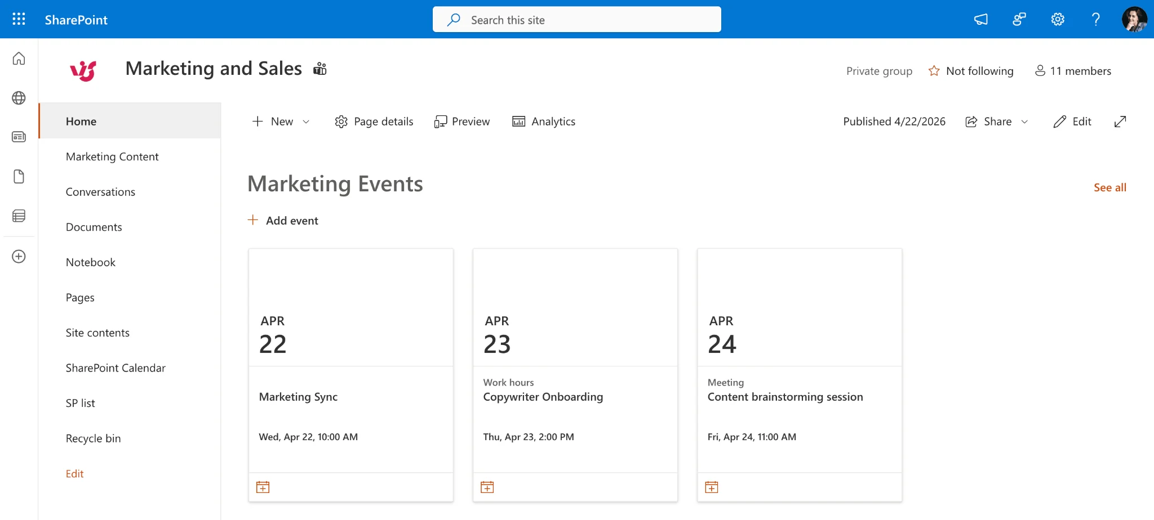Open the Help question mark icon
The image size is (1154, 520).
tap(1095, 20)
